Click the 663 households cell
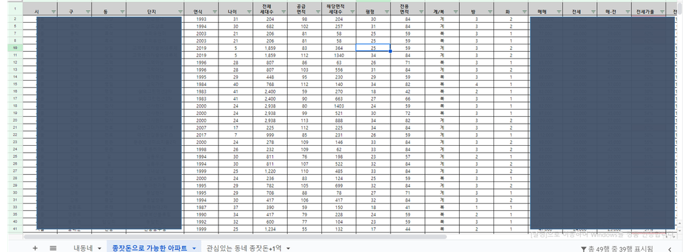The width and height of the screenshot is (683, 252). pyautogui.click(x=338, y=98)
